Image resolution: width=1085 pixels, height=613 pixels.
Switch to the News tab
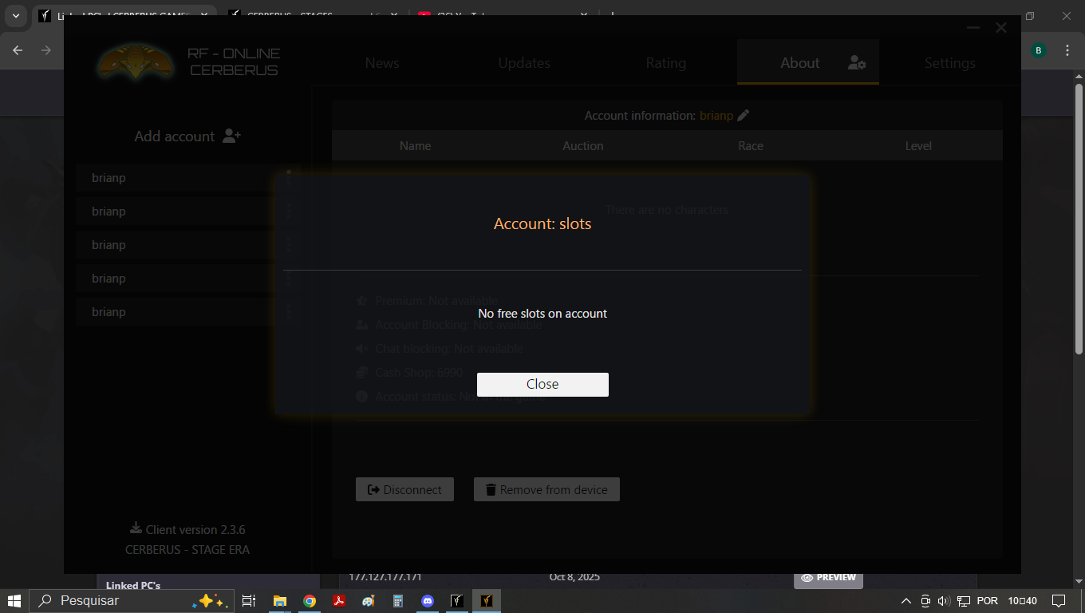point(382,63)
